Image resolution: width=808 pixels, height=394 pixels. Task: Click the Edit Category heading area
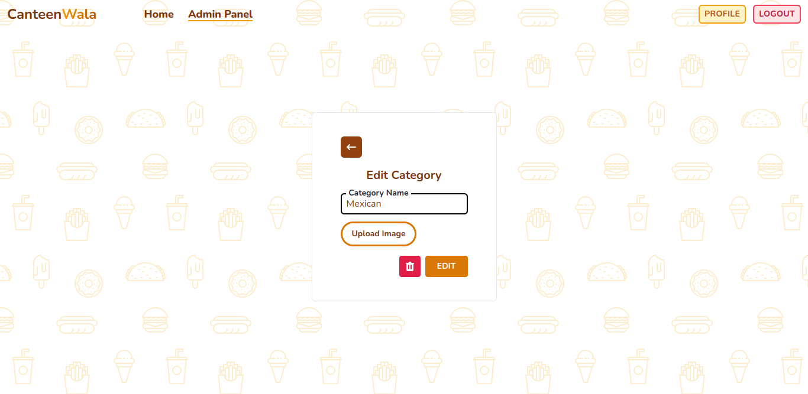(x=404, y=175)
